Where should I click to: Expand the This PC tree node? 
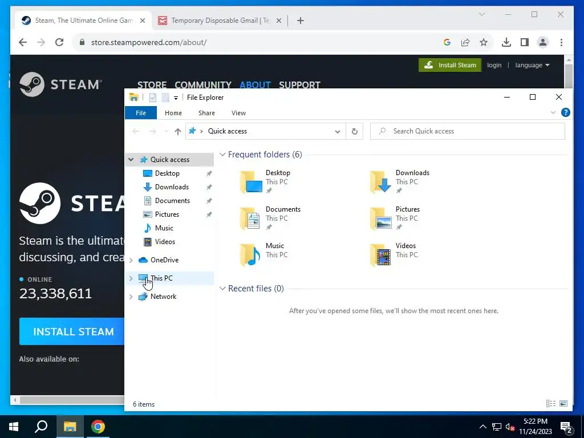pyautogui.click(x=131, y=278)
